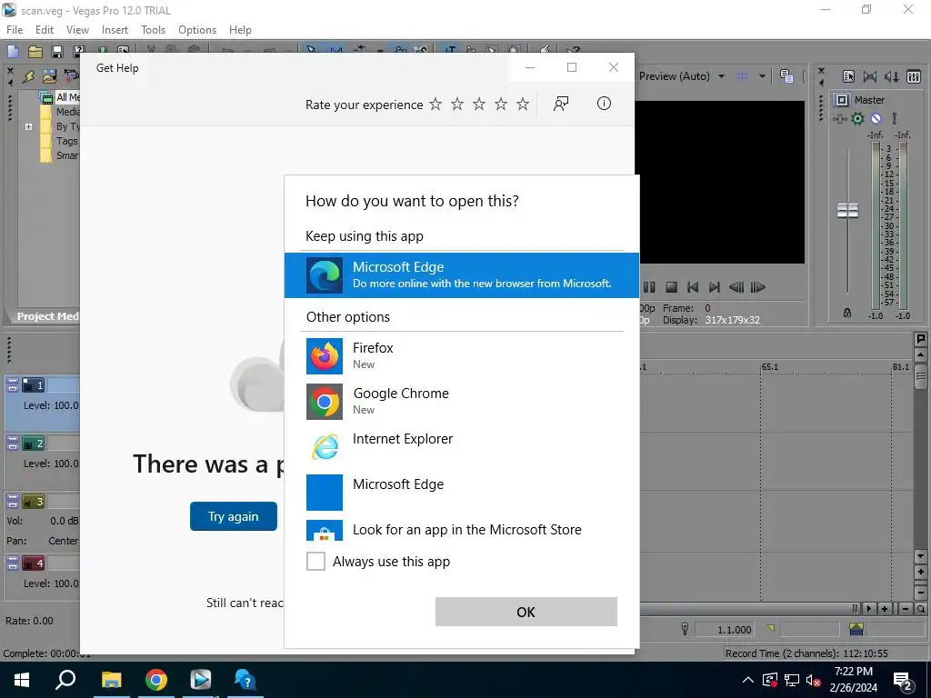Viewport: 931px width, 698px height.
Task: Rate experience with the third star
Action: [479, 105]
